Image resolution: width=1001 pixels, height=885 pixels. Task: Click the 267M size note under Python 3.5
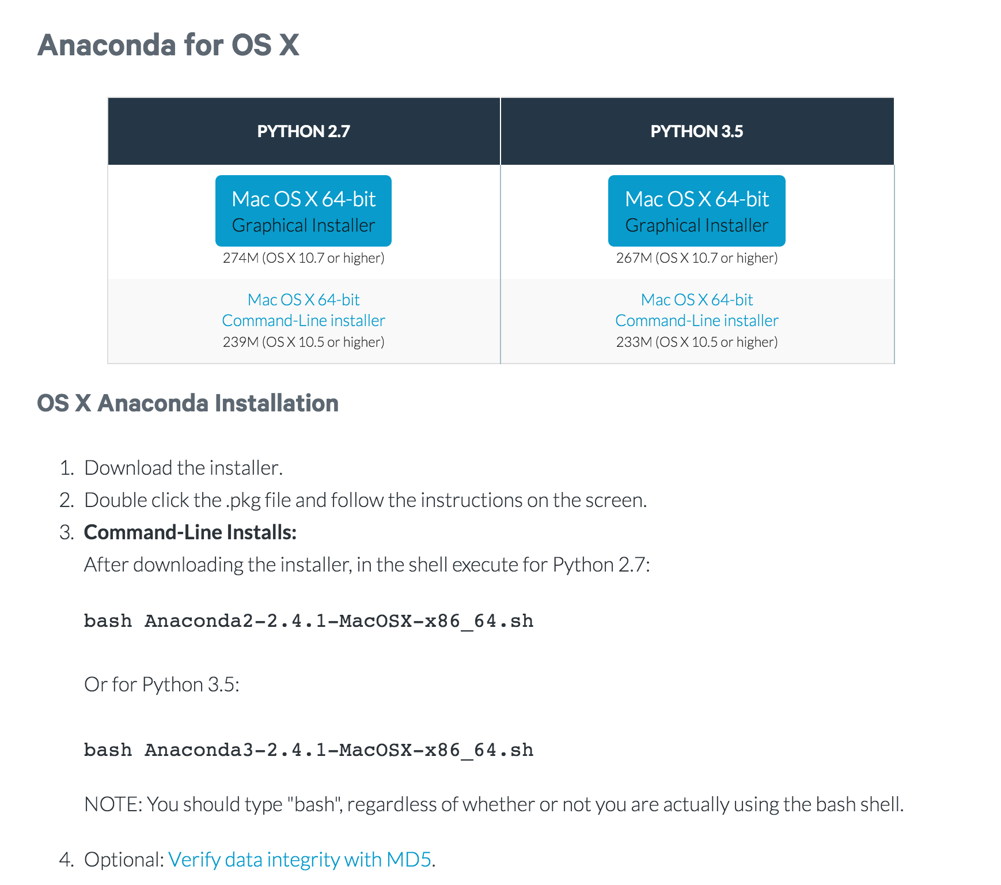coord(697,258)
